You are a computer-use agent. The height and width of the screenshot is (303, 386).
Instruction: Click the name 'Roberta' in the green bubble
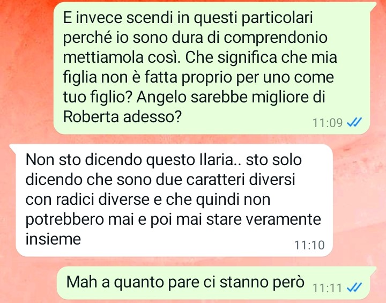tap(91, 116)
